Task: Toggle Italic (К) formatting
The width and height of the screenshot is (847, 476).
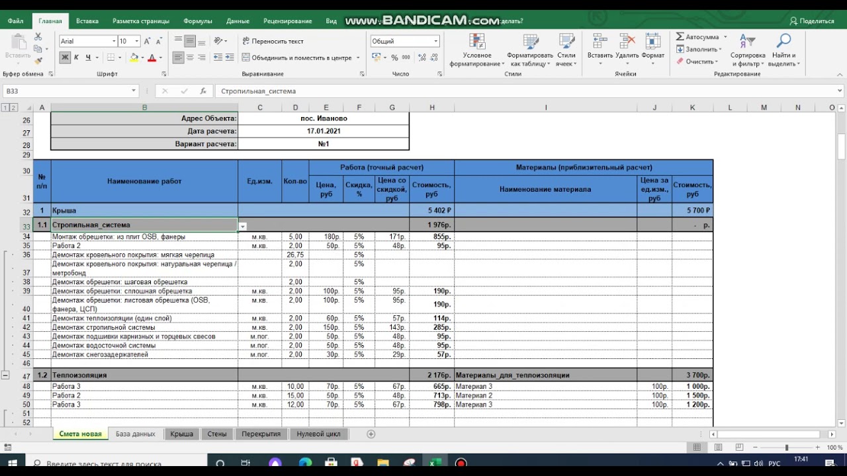Action: (76, 58)
